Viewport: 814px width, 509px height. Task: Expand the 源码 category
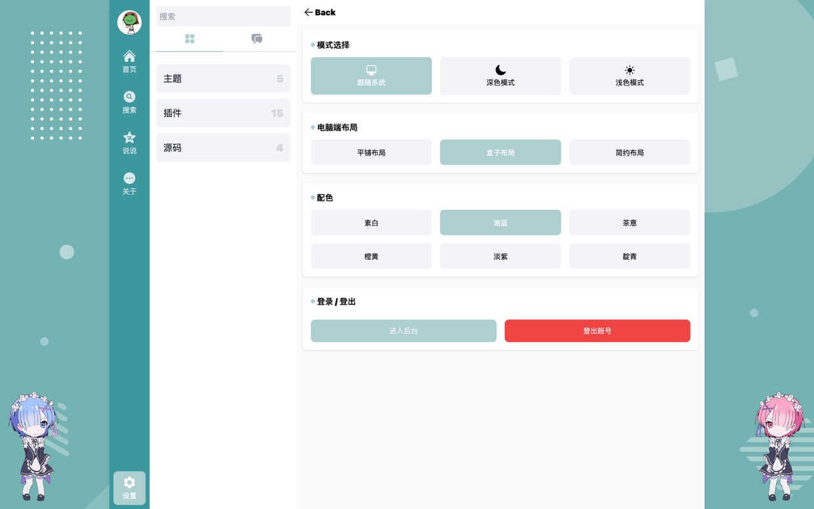pyautogui.click(x=223, y=148)
